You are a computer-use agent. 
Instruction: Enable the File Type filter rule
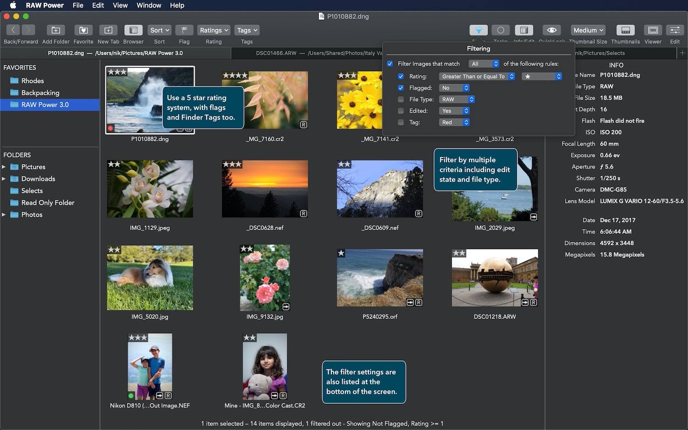(401, 99)
